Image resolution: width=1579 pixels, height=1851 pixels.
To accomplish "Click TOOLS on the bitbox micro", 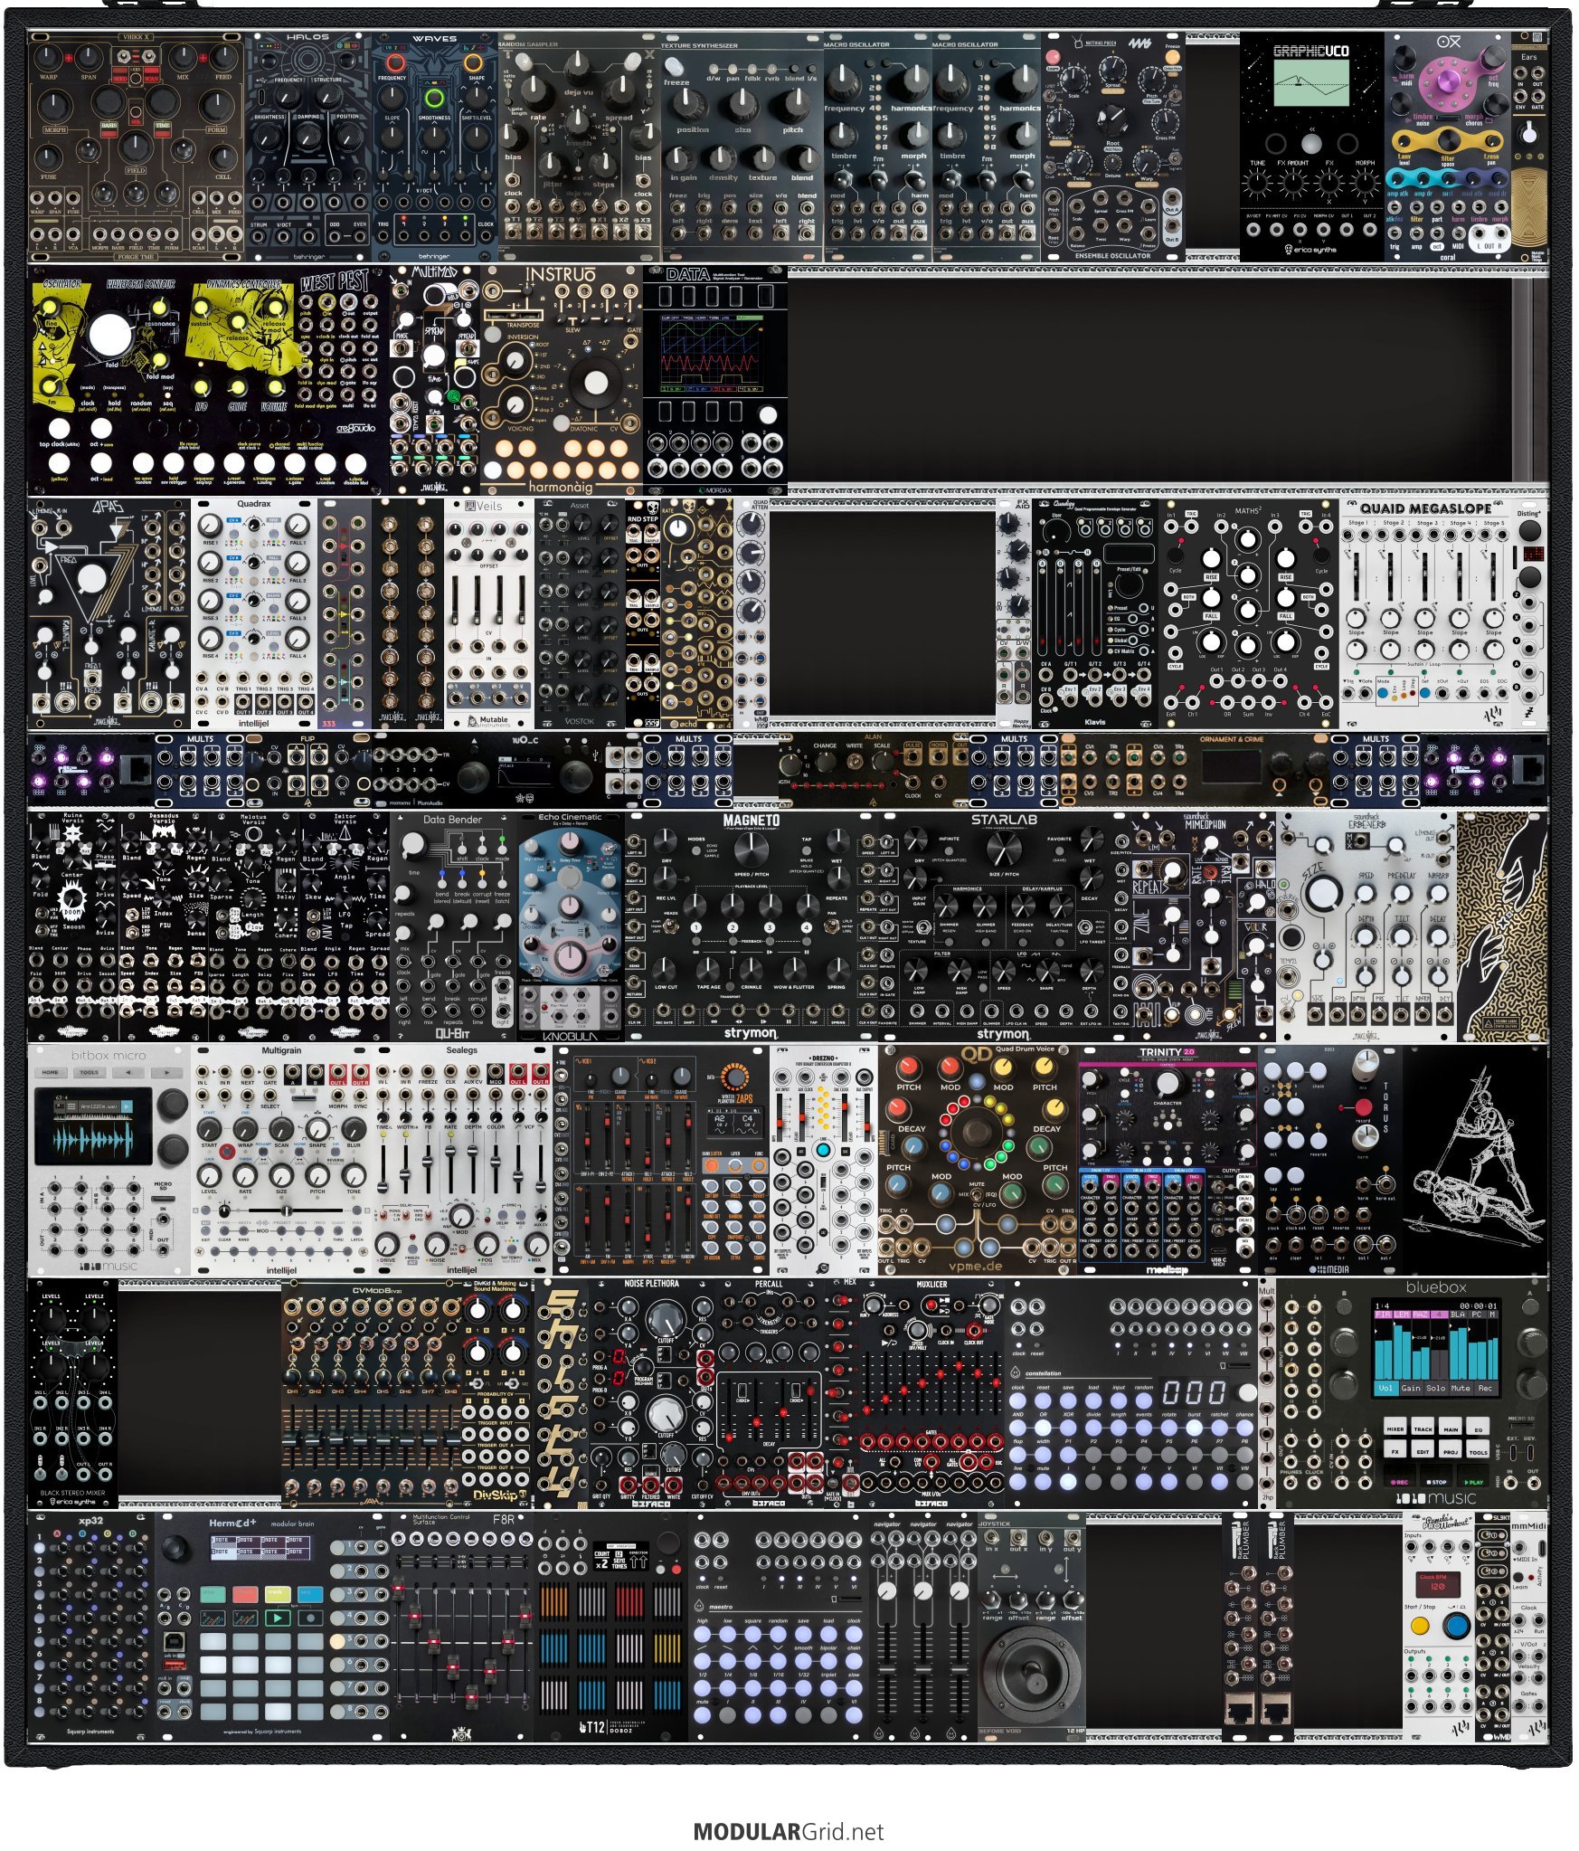I will [x=89, y=1072].
